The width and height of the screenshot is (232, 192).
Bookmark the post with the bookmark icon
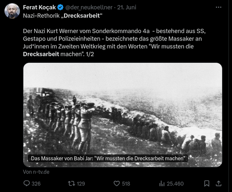[207, 184]
